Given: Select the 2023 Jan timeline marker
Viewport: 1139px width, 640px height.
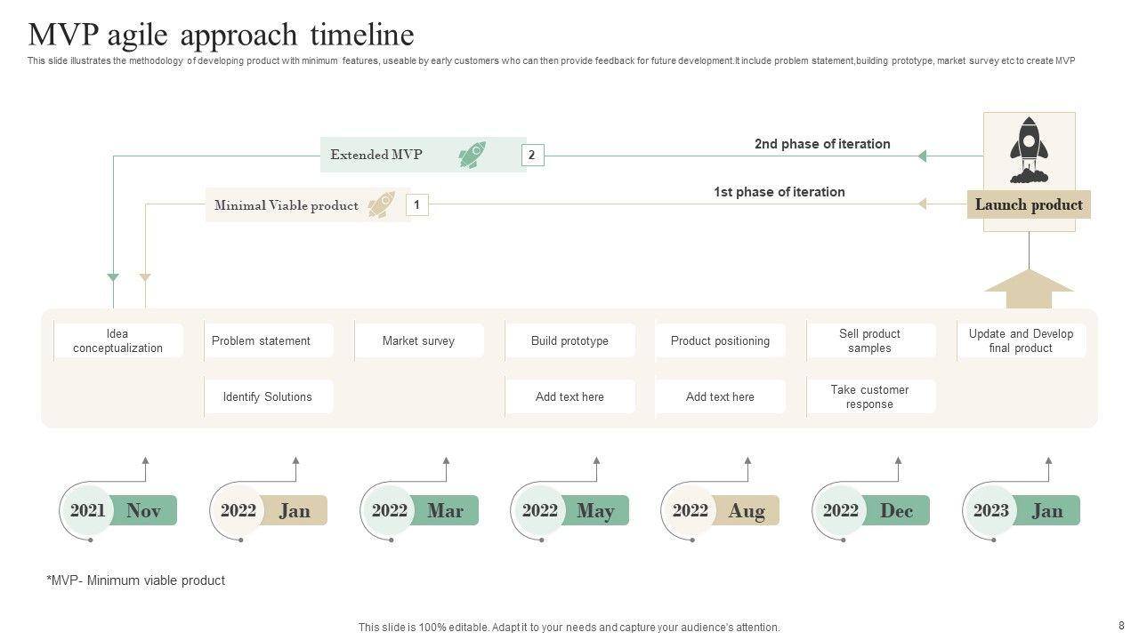Looking at the screenshot, I should (1022, 510).
